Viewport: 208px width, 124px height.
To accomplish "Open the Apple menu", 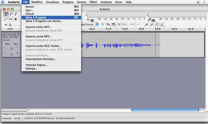I will pyautogui.click(x=3, y=2).
